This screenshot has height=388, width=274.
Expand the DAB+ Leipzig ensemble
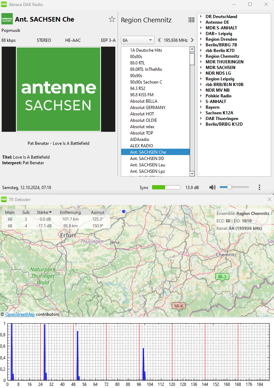point(201,34)
